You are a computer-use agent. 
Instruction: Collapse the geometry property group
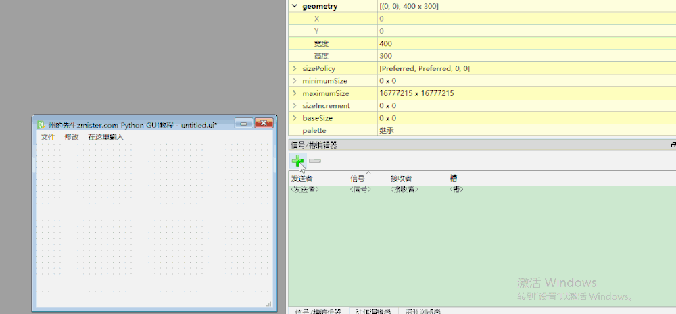[x=295, y=7]
